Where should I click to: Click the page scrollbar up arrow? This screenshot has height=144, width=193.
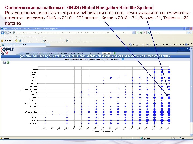click(x=191, y=49)
